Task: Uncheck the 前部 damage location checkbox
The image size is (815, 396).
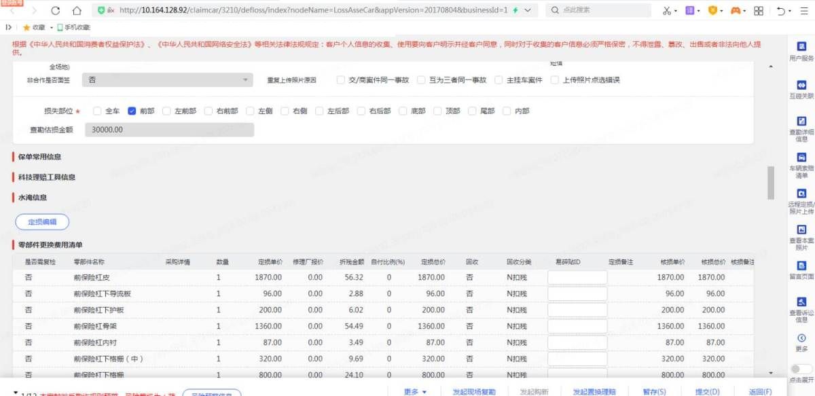Action: [132, 111]
